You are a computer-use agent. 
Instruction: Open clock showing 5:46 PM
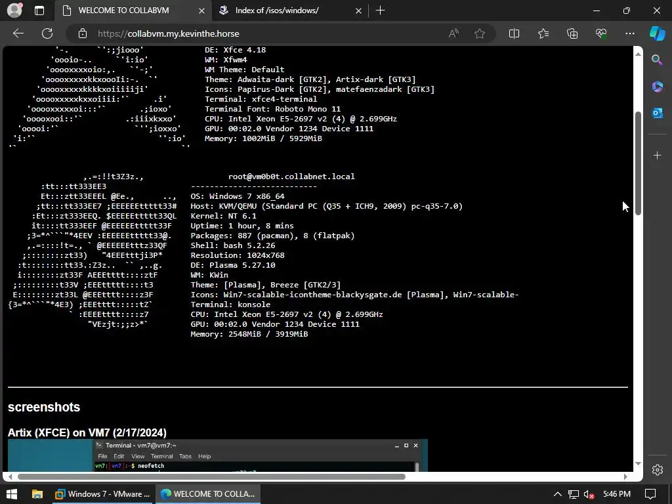tap(617, 494)
